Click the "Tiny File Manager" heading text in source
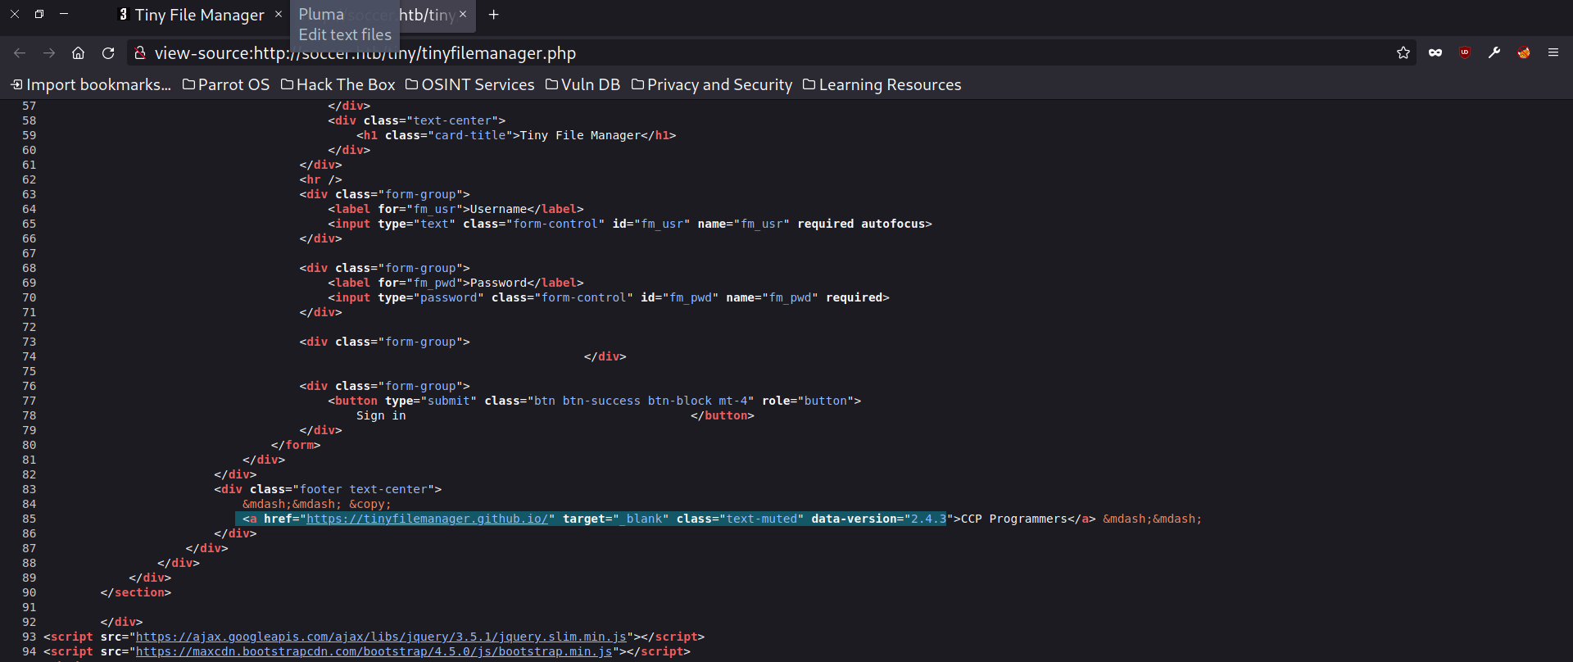 click(x=580, y=135)
